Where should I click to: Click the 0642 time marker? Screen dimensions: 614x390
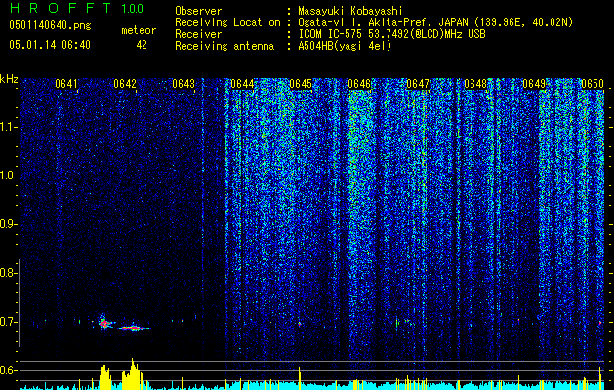click(x=125, y=84)
